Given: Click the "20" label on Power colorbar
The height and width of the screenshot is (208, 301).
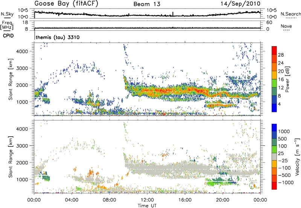Looking at the screenshot, I should pyautogui.click(x=281, y=71).
